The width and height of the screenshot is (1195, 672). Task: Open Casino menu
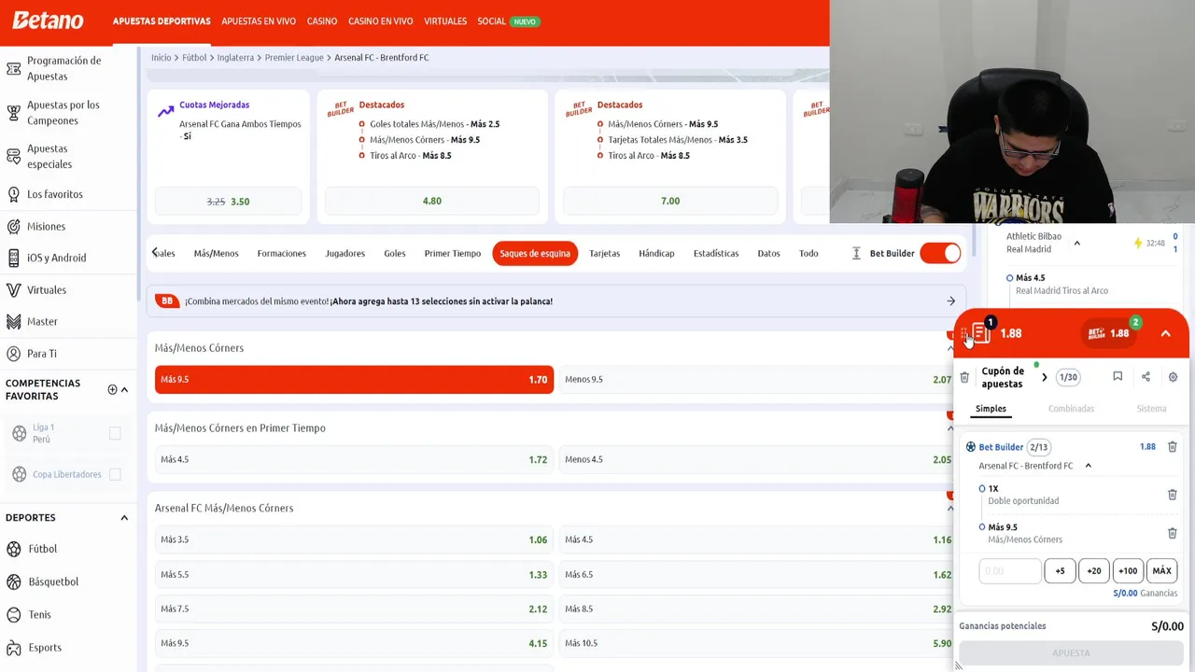(x=322, y=21)
